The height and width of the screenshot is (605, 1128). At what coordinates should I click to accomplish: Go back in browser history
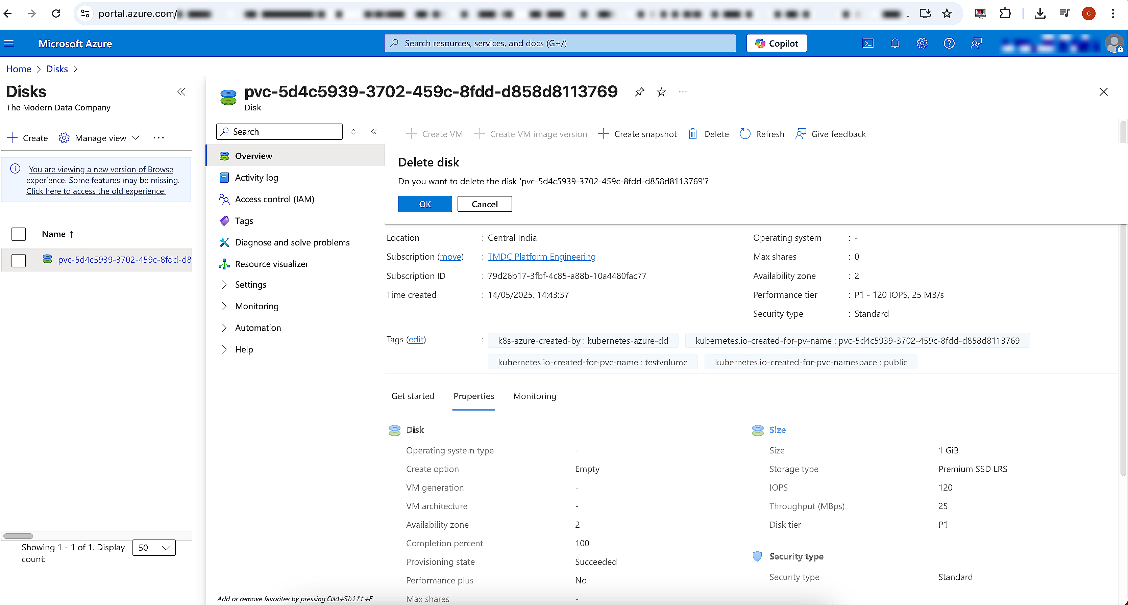coord(8,14)
